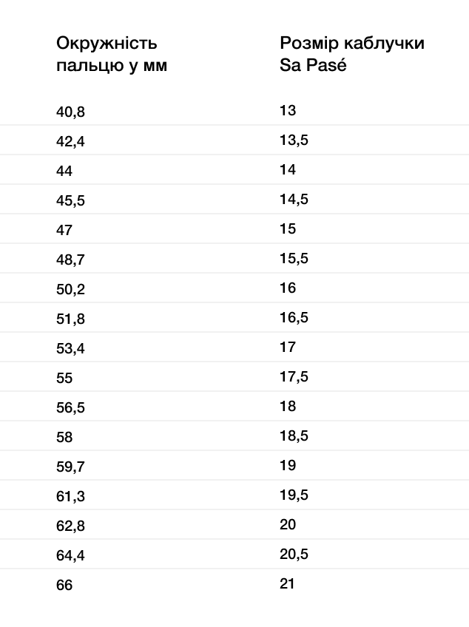Click the 59,7 circumference value

pos(70,467)
